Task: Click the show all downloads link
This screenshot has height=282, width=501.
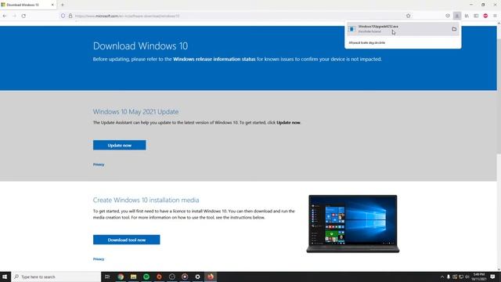Action: [367, 42]
